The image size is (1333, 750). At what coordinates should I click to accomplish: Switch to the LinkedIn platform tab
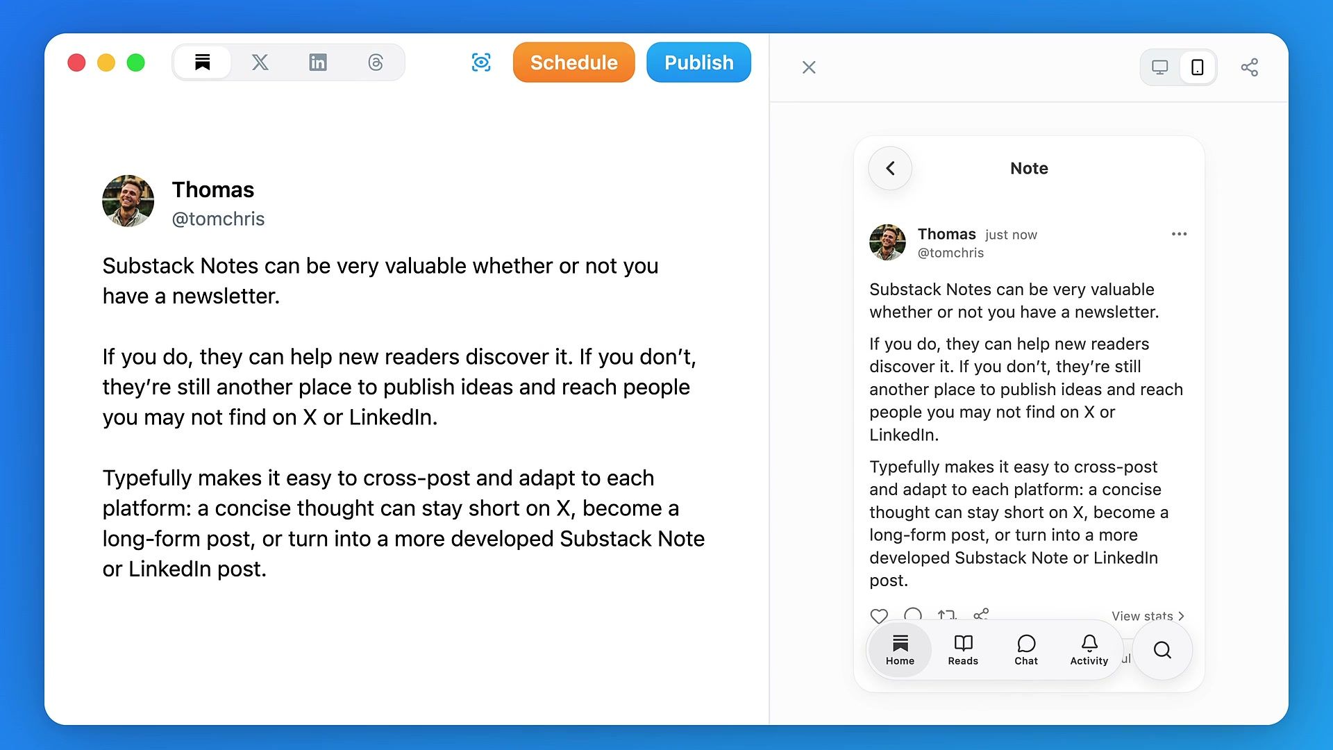click(x=318, y=62)
